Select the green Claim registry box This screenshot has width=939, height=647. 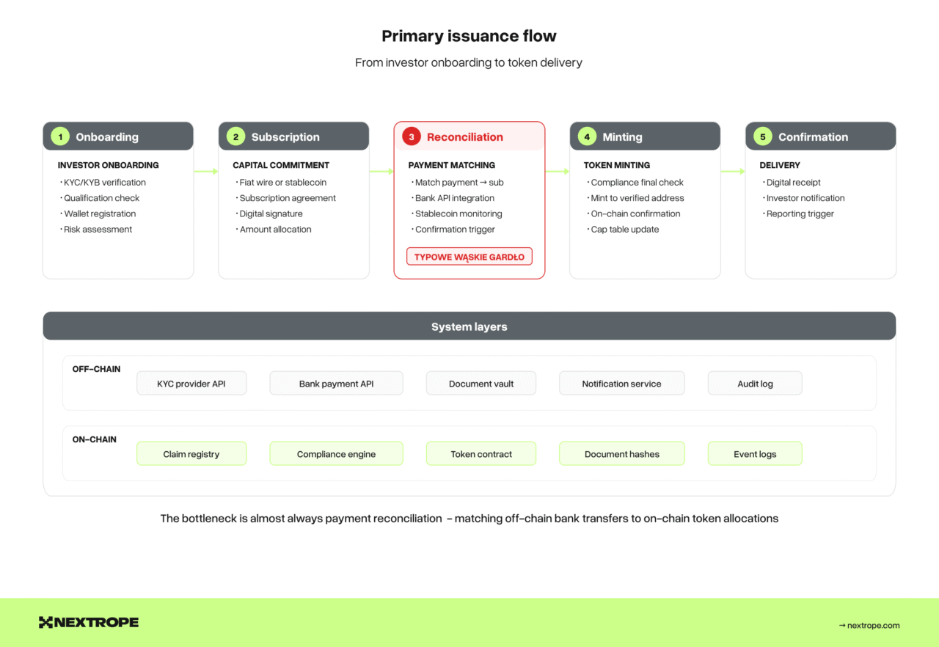click(191, 454)
